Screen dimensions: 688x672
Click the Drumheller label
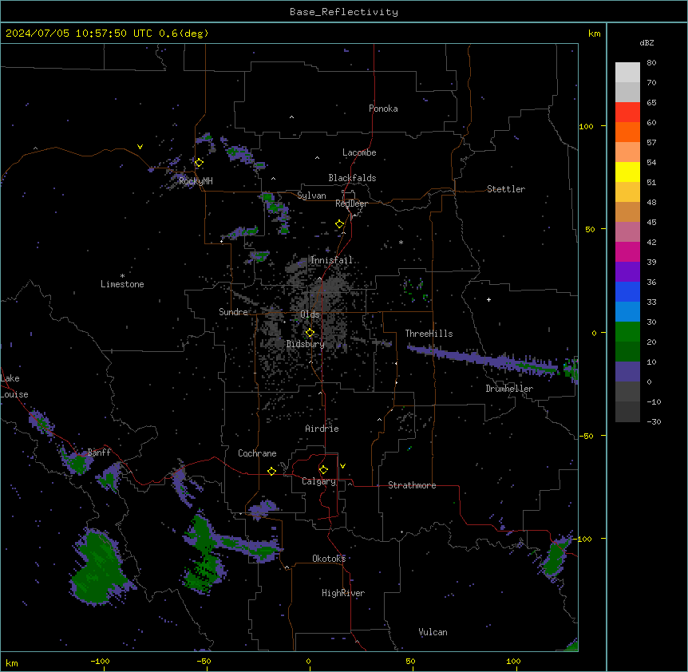tap(509, 389)
